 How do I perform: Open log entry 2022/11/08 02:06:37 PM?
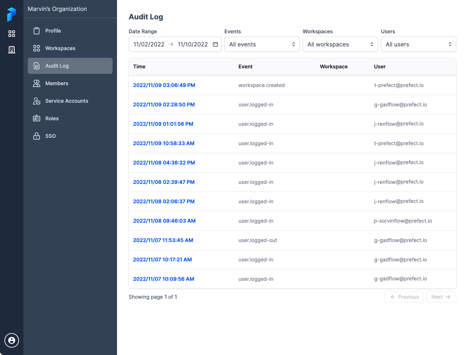[x=164, y=201]
